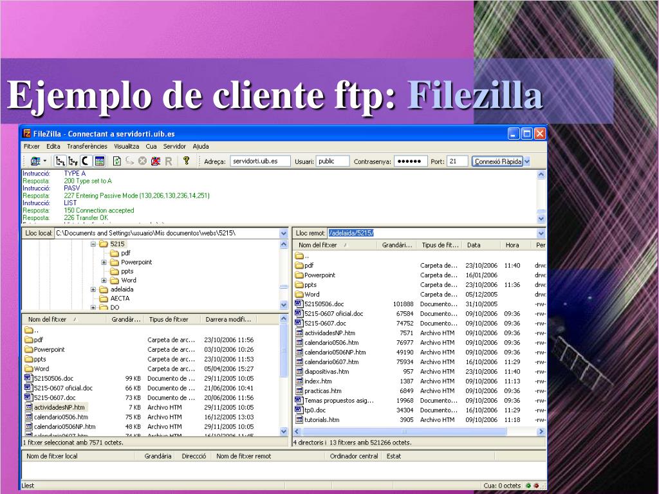Open the Lloc local path dropdown
This screenshot has height=494, width=659.
coord(284,233)
